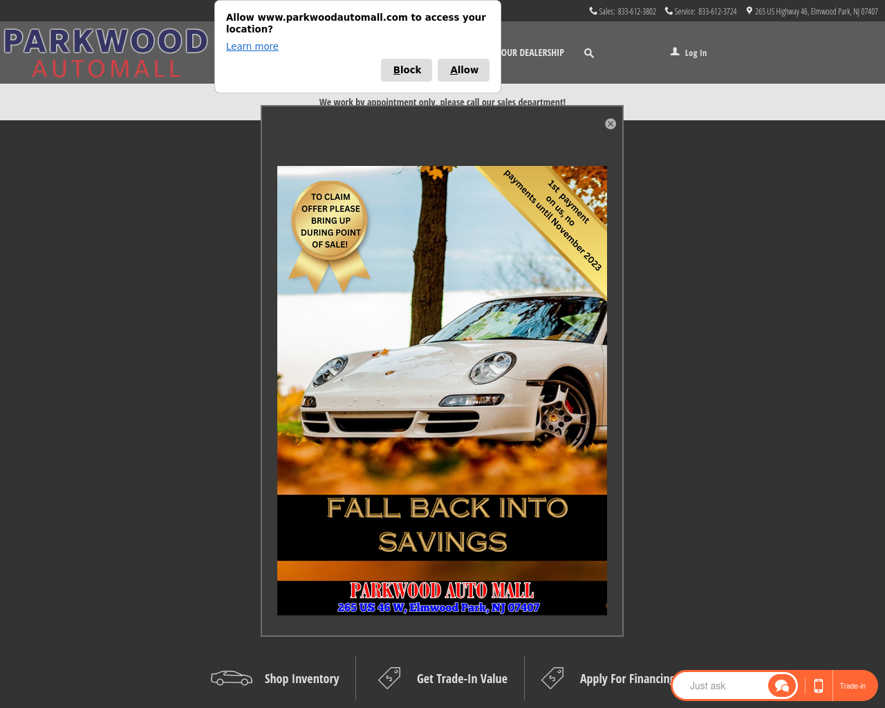Click the Log In user icon
Viewport: 885px width, 708px height.
675,52
